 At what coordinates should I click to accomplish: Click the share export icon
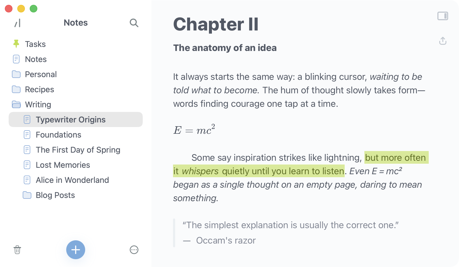[x=443, y=41]
